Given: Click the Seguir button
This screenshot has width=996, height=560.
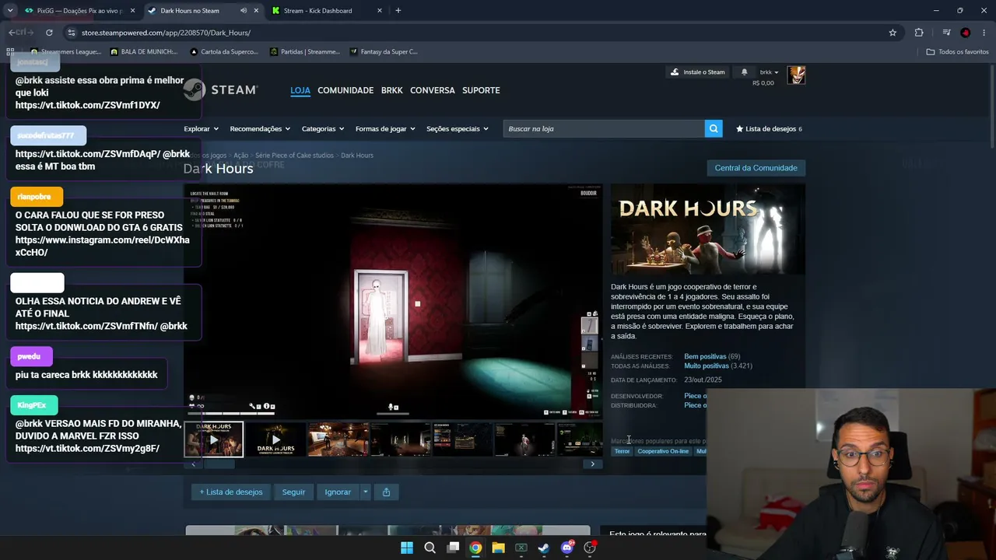Looking at the screenshot, I should (x=293, y=492).
